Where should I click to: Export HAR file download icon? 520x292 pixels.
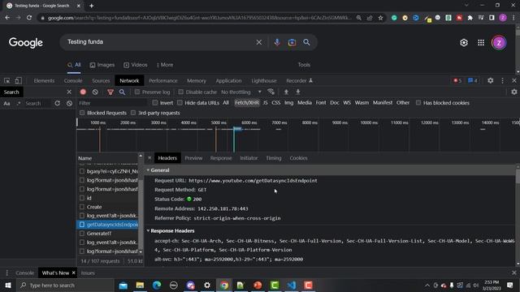298,92
